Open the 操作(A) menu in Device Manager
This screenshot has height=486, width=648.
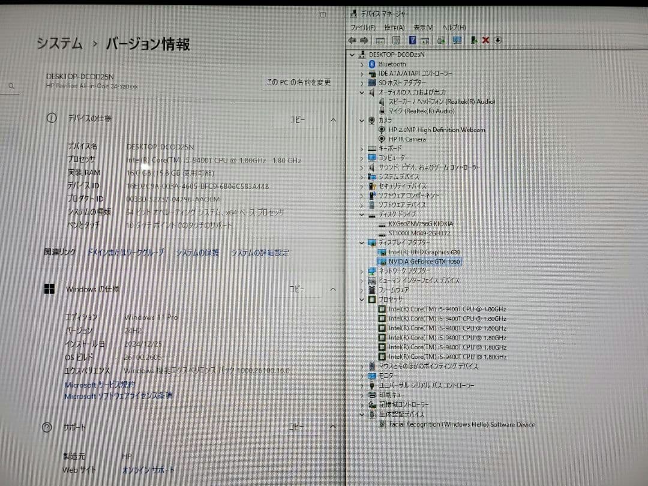coord(394,27)
